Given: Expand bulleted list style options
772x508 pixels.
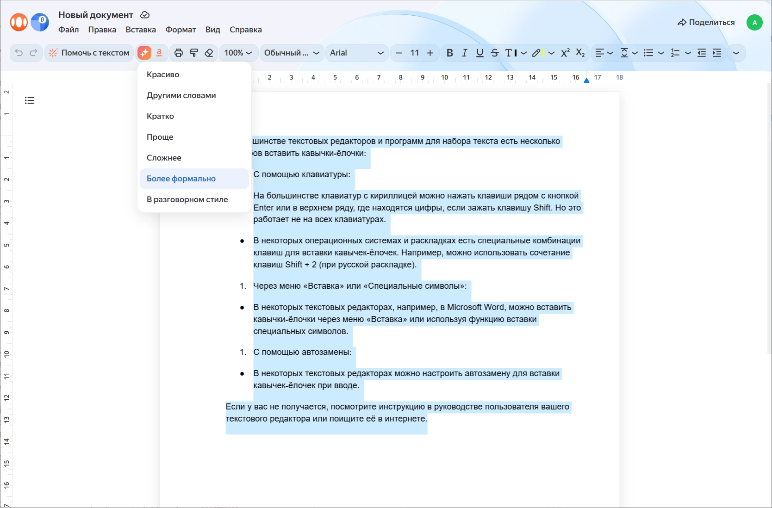Looking at the screenshot, I should click(x=661, y=53).
